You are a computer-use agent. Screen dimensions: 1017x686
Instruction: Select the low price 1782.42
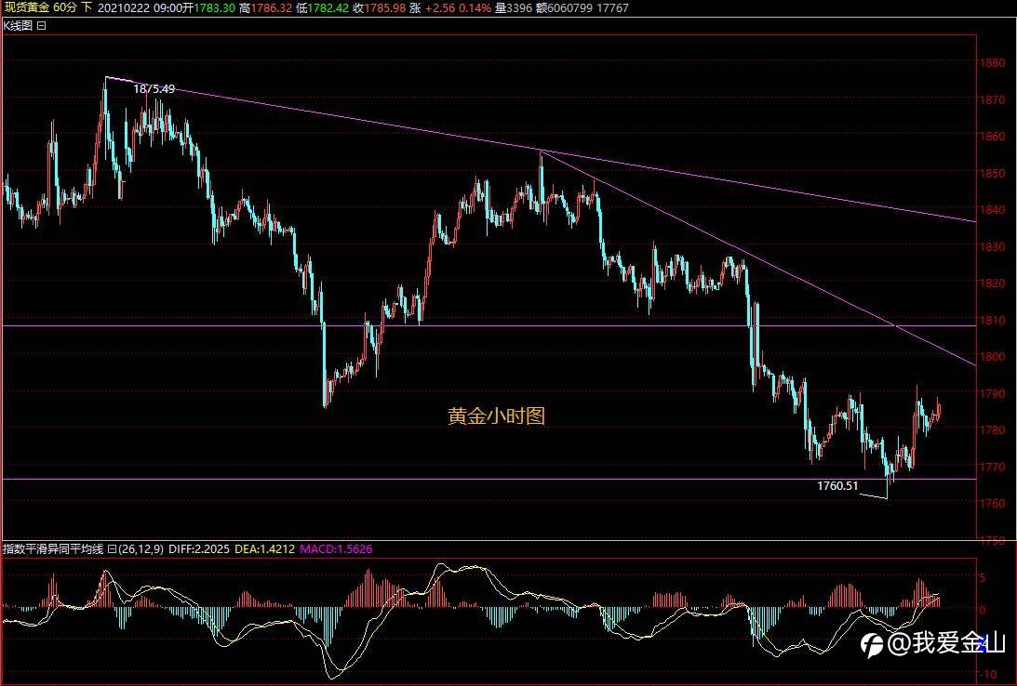328,7
